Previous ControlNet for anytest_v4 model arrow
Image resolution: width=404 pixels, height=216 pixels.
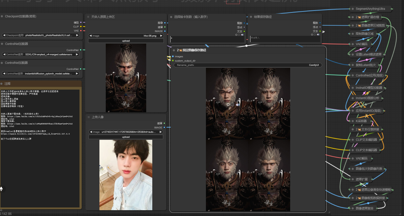[x=4, y=55]
